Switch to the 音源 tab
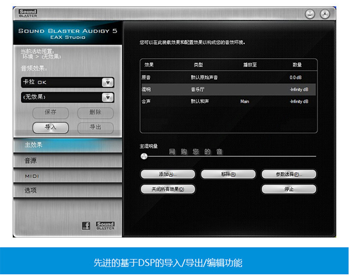The width and height of the screenshot is (349, 279). click(68, 160)
